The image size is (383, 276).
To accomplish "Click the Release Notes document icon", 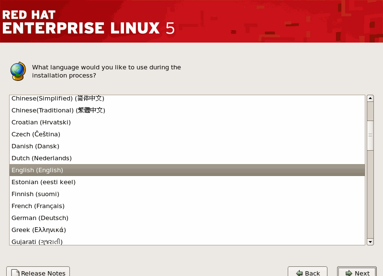I will pyautogui.click(x=15, y=273).
